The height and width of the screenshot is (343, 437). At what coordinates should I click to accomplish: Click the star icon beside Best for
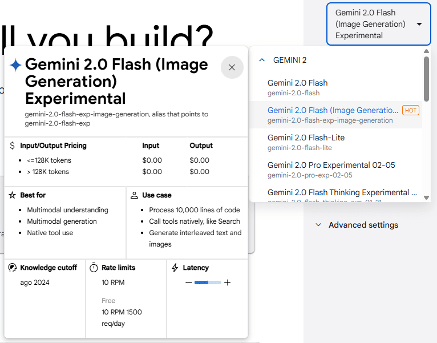(12, 195)
